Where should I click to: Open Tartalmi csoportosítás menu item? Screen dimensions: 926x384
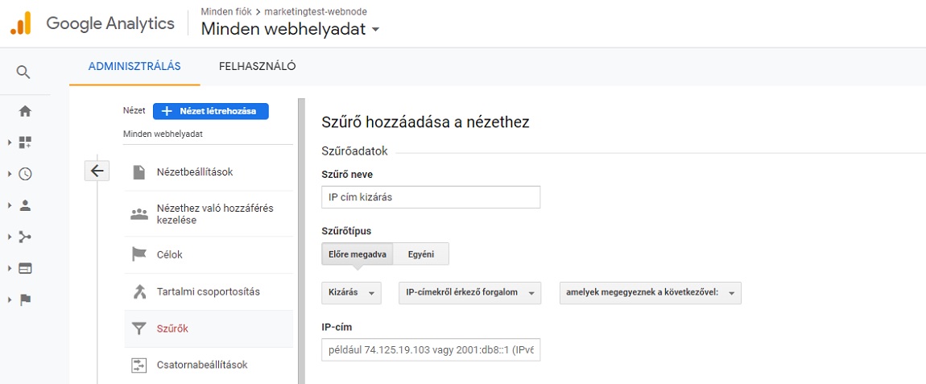click(x=209, y=292)
